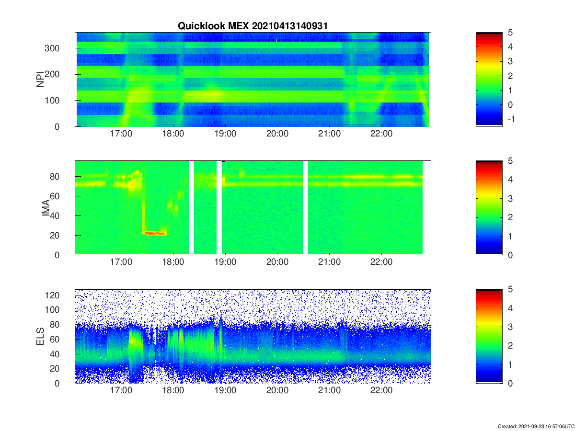Click the '3' label on the IMA colorbar
Screen dimensions: 575x431
(x=510, y=198)
